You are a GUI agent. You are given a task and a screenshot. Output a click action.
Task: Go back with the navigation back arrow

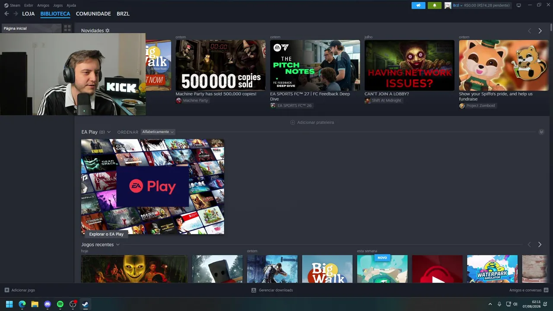pos(6,14)
